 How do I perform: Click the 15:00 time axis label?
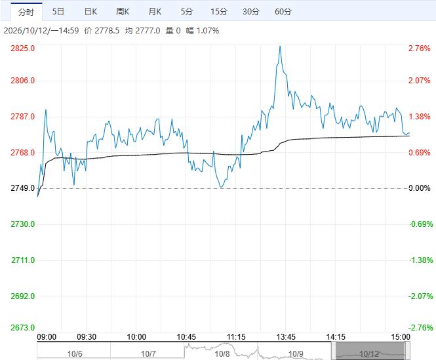(x=401, y=337)
